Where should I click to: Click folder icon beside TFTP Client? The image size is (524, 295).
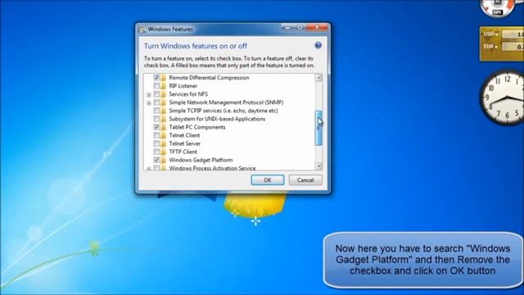click(x=163, y=152)
